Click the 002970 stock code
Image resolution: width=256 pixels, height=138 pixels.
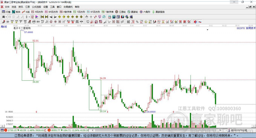coord(241,28)
